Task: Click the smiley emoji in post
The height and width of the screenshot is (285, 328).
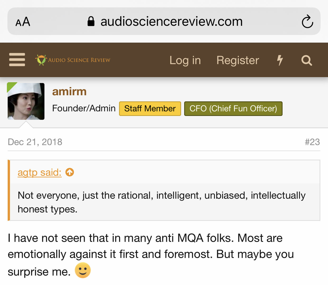Action: pyautogui.click(x=83, y=270)
